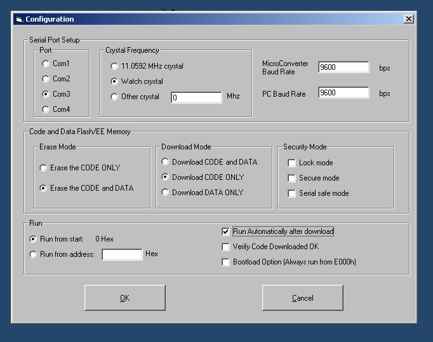Tick the Secure mode checkbox
This screenshot has height=342, width=433.
[x=292, y=178]
